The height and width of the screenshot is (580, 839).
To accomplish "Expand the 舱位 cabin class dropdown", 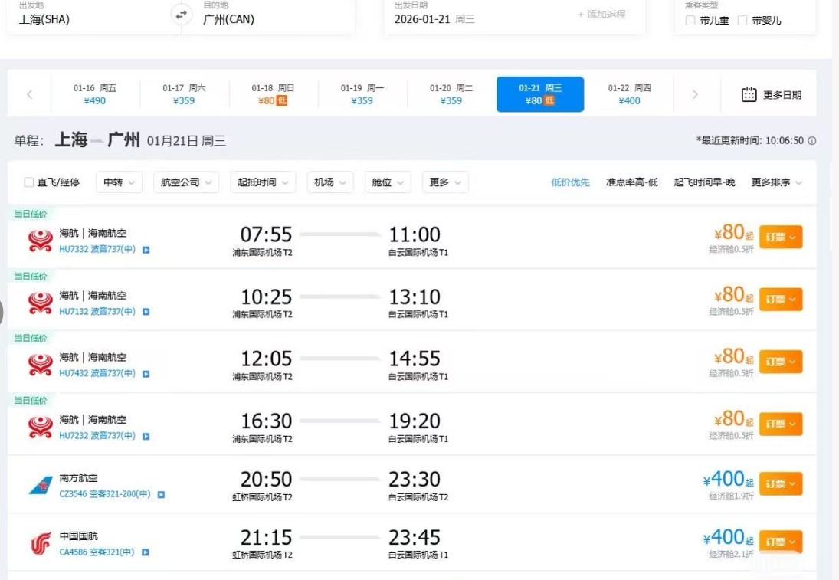I will click(388, 182).
